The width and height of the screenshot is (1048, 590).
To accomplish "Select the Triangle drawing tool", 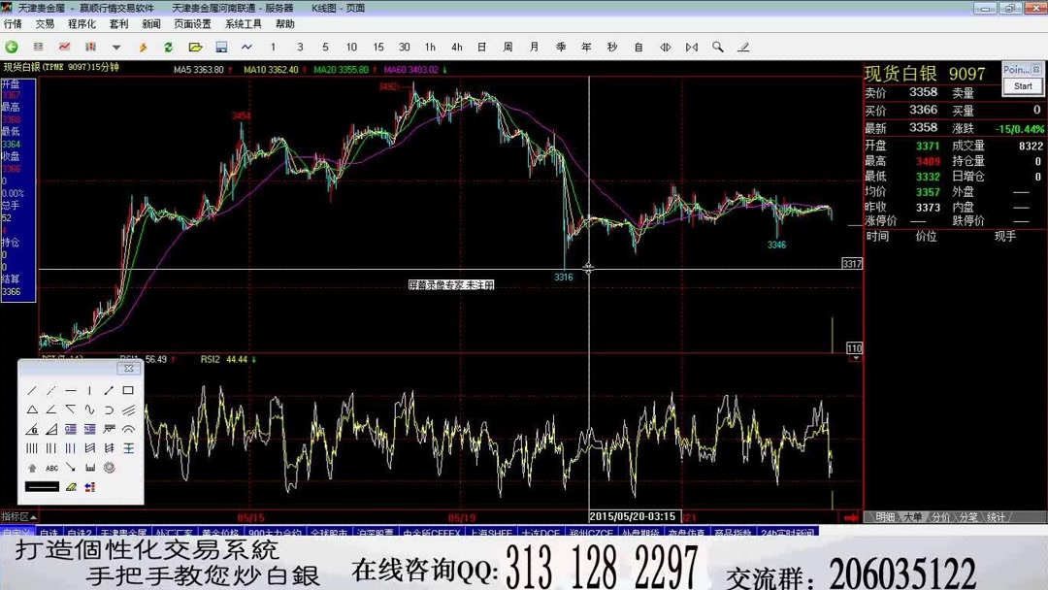I will [x=32, y=410].
